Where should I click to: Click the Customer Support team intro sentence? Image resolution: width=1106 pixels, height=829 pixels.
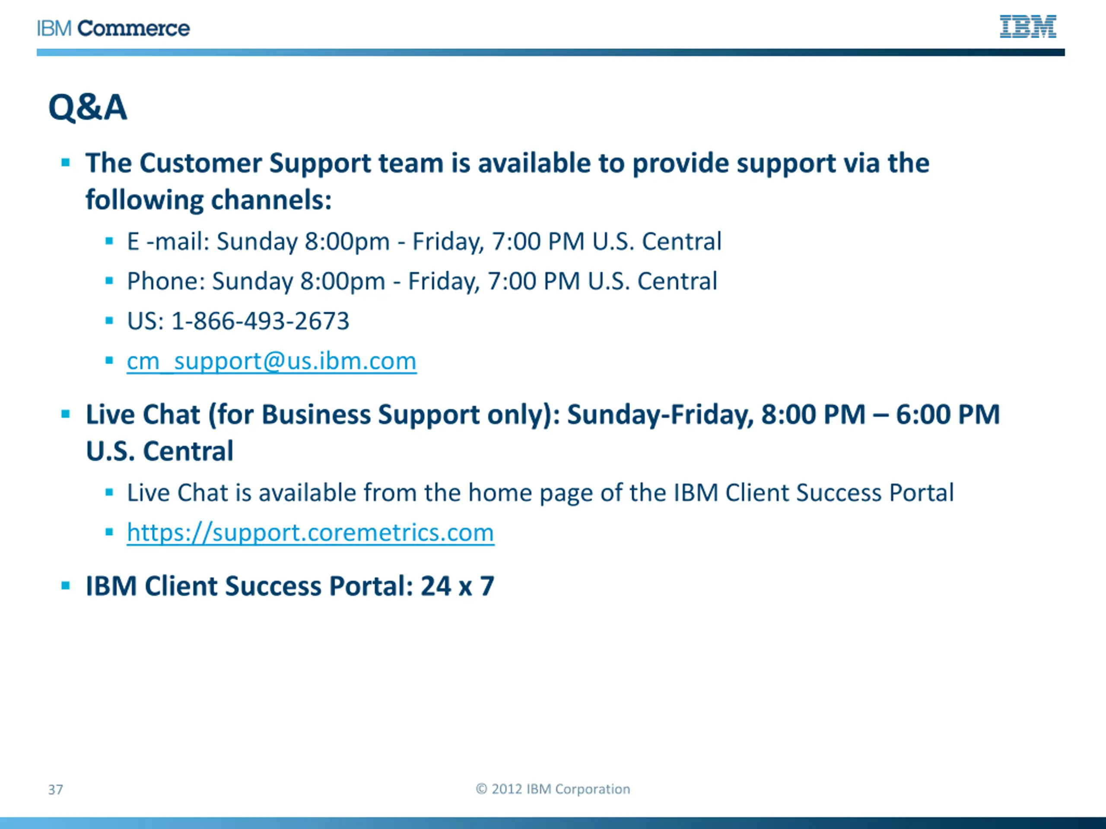click(x=507, y=163)
